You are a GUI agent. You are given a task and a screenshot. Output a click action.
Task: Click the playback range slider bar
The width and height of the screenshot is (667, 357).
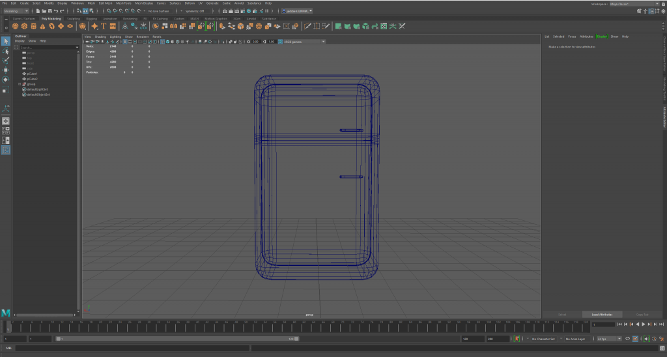[x=176, y=339]
